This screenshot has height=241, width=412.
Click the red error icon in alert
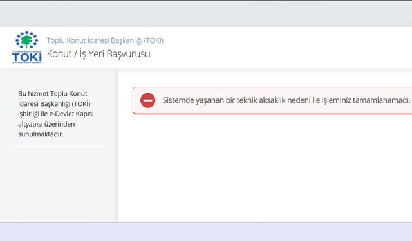[147, 100]
